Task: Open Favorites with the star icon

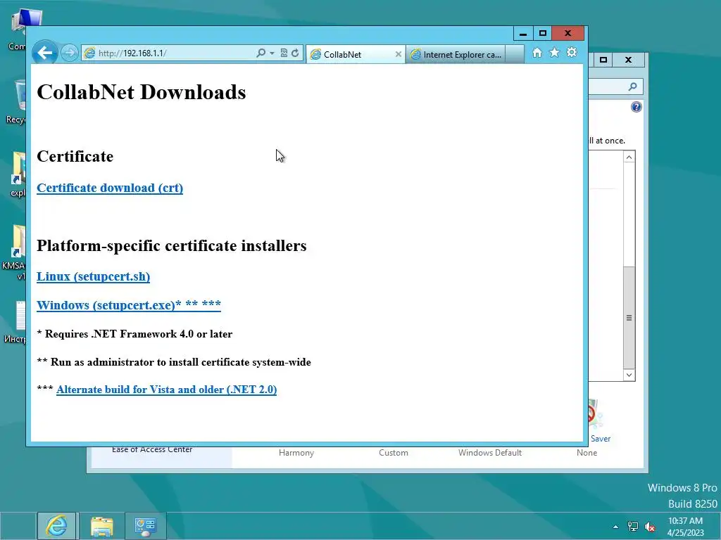Action: click(x=555, y=53)
